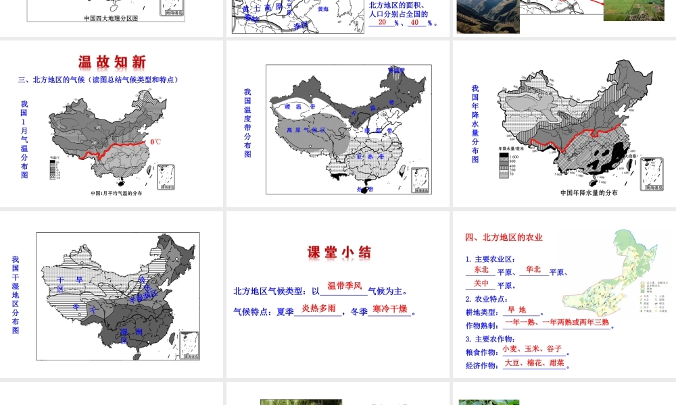Click the caption '中国年降水量的分布'
The height and width of the screenshot is (405, 676).
pyautogui.click(x=589, y=192)
